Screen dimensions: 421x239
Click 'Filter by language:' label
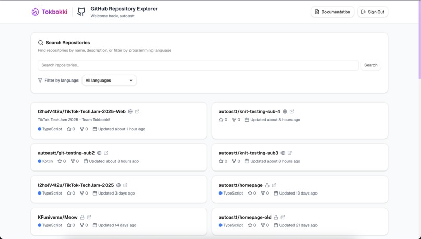pyautogui.click(x=62, y=81)
